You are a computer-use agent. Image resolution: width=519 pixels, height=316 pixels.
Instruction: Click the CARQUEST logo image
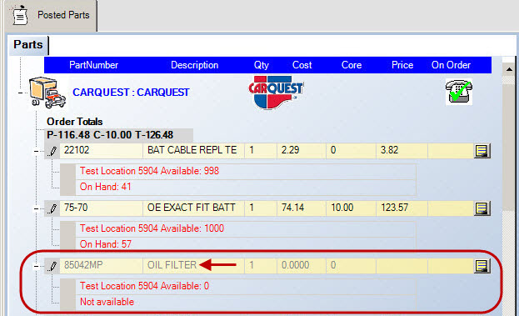[276, 92]
